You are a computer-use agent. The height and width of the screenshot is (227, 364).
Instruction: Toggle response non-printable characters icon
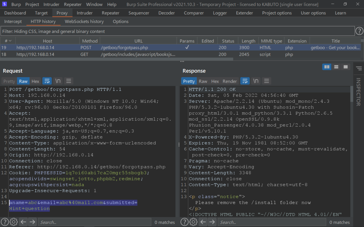pos(256,81)
